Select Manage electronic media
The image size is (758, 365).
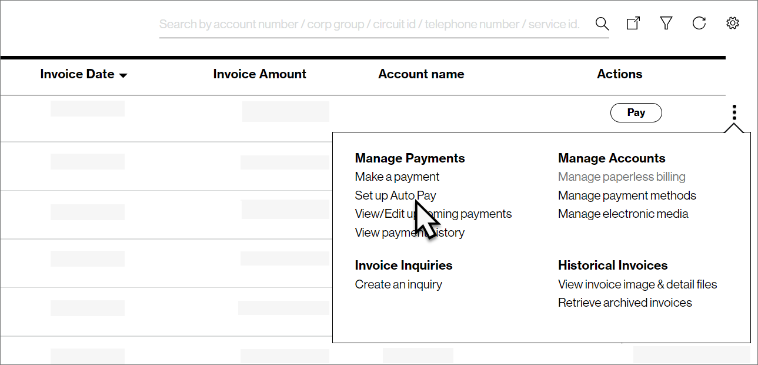[x=623, y=214]
